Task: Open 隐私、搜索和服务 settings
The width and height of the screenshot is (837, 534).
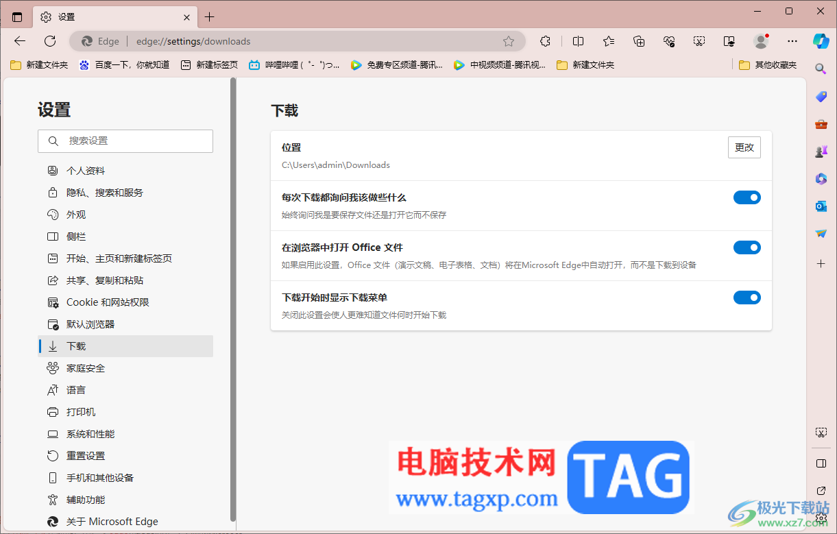Action: pyautogui.click(x=104, y=192)
